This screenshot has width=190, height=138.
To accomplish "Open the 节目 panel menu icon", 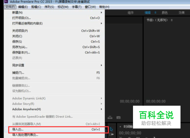I will point(172,20).
